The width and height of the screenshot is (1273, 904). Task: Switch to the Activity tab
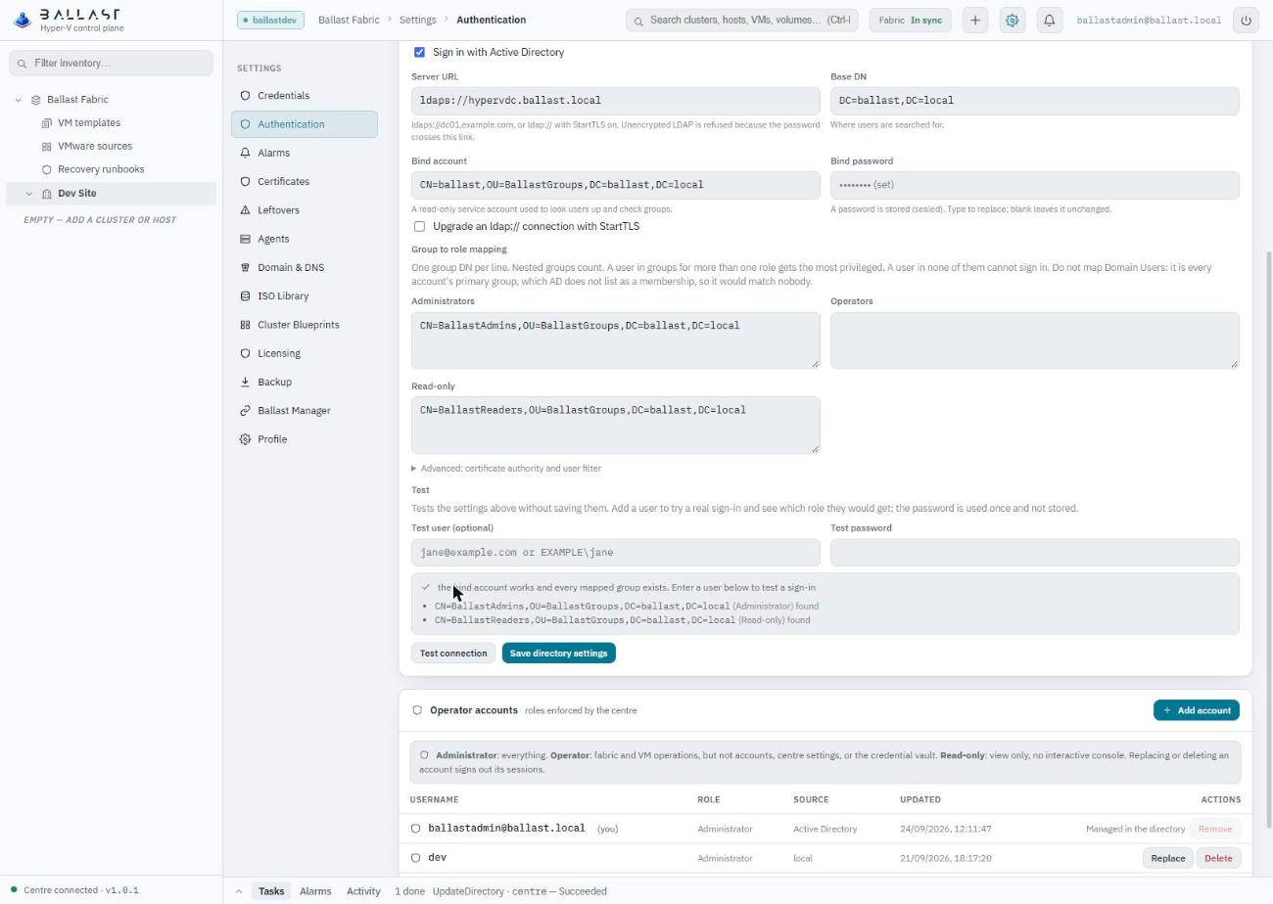click(x=363, y=891)
